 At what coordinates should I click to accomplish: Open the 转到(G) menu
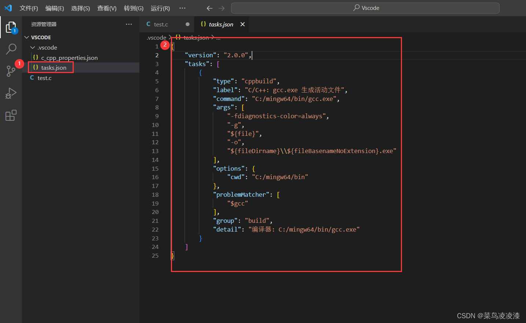134,8
